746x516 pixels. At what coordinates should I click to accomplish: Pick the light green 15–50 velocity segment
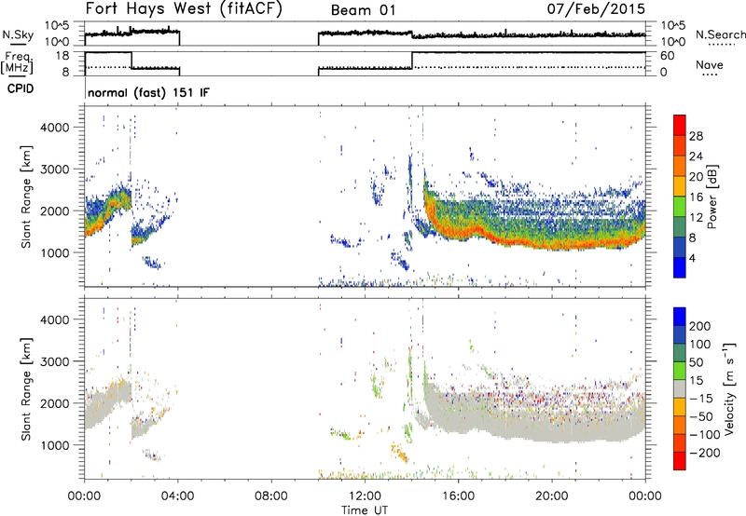(x=680, y=371)
